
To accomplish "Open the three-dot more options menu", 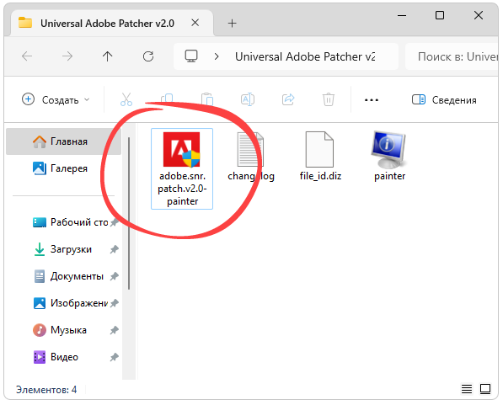I will [x=372, y=100].
